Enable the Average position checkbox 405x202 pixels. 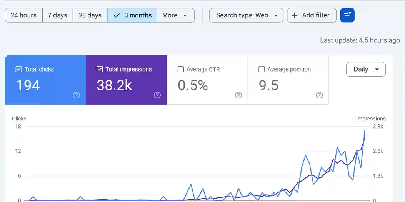coord(262,69)
